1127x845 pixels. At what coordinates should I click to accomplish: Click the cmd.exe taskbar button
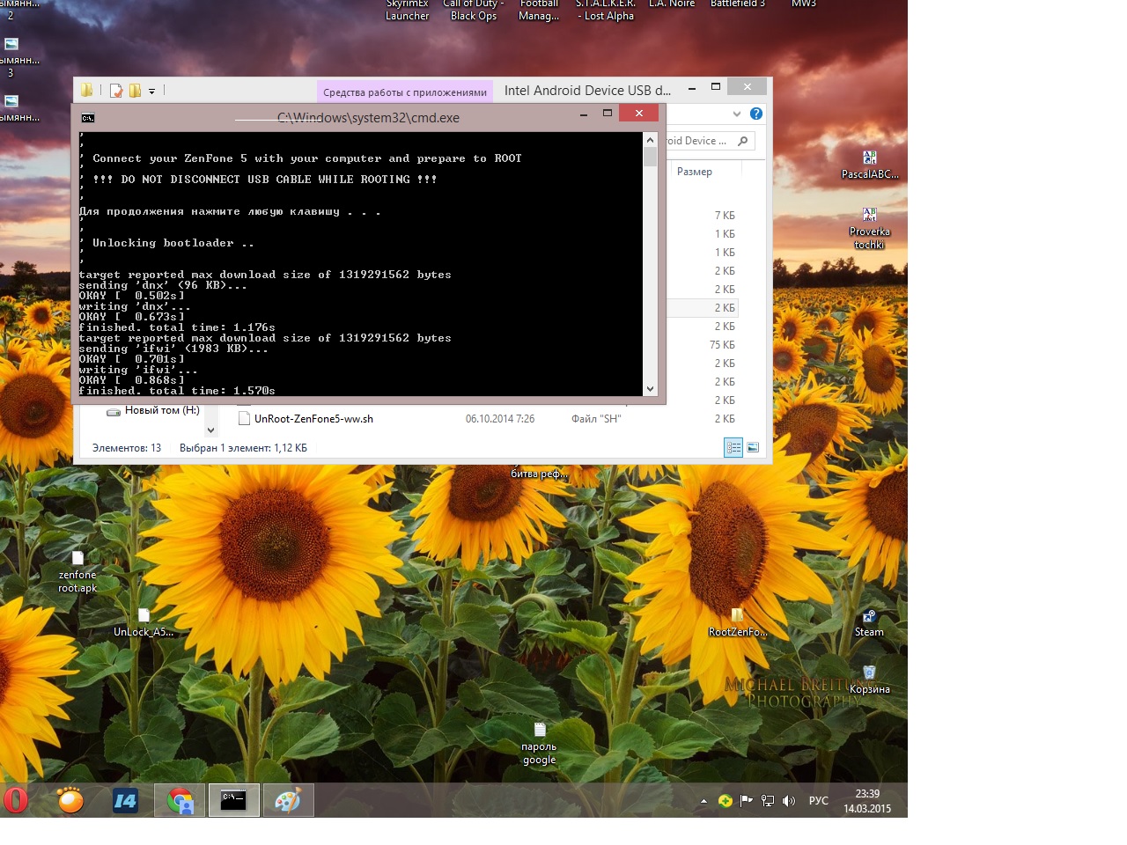(233, 800)
